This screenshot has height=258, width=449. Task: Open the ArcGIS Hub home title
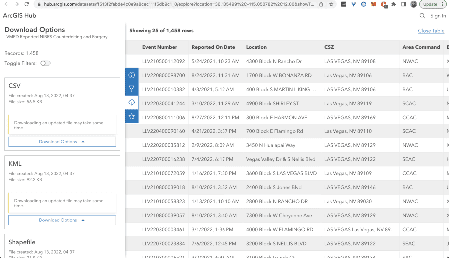point(20,16)
